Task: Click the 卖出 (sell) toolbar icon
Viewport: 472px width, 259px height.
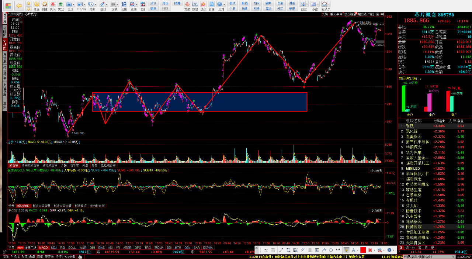Action: [61, 5]
